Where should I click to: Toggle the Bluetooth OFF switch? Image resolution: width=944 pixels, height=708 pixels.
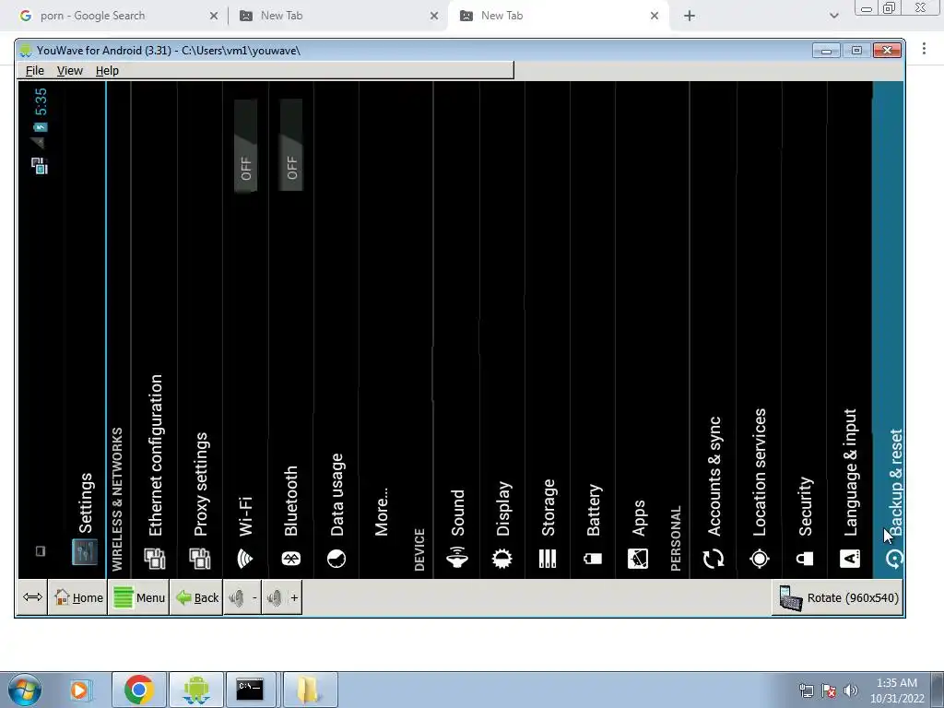(290, 145)
